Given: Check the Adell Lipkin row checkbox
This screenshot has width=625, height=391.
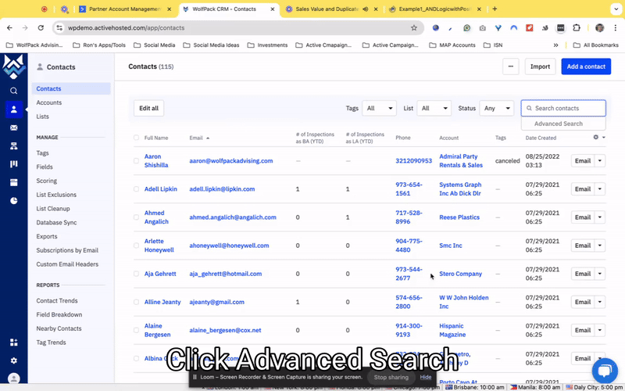Looking at the screenshot, I should tap(136, 189).
